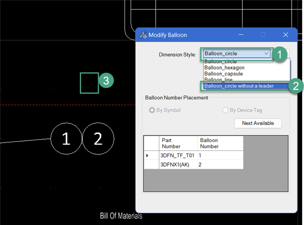Pick Balloon_capsule from the style list
This screenshot has width=304, height=225.
point(223,74)
